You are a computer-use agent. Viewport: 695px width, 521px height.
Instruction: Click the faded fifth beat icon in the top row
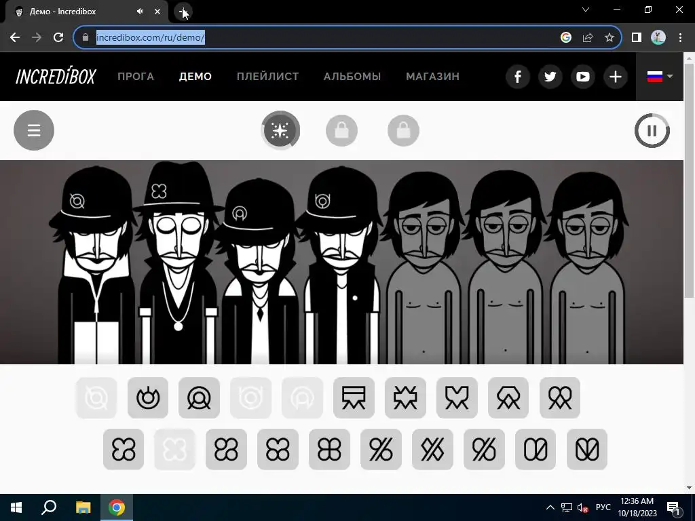click(302, 398)
